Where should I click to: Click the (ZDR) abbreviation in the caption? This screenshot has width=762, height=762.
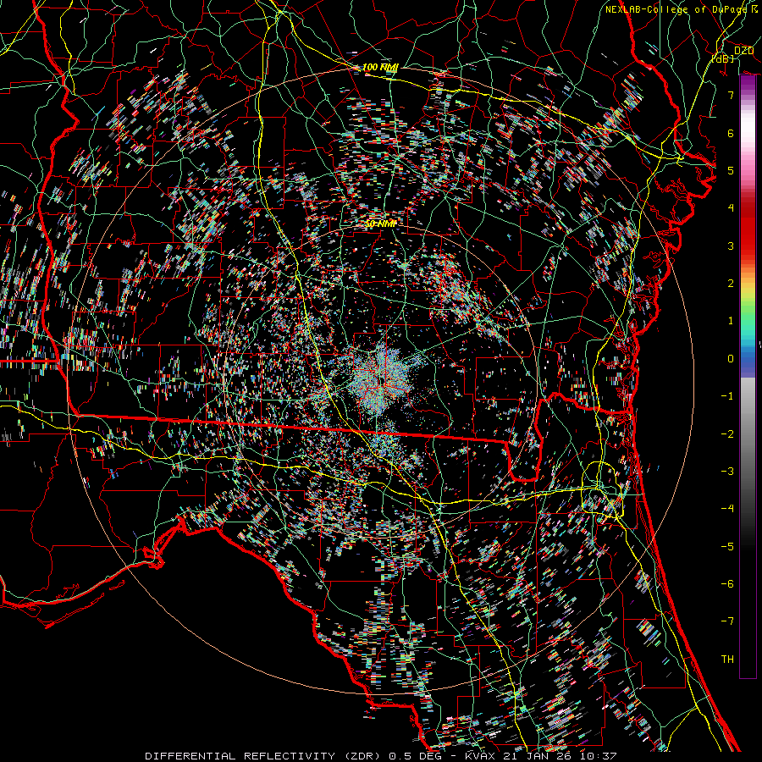tap(362, 756)
